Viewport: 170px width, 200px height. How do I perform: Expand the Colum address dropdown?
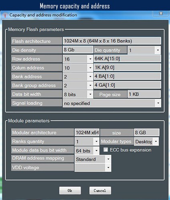pos(90,68)
